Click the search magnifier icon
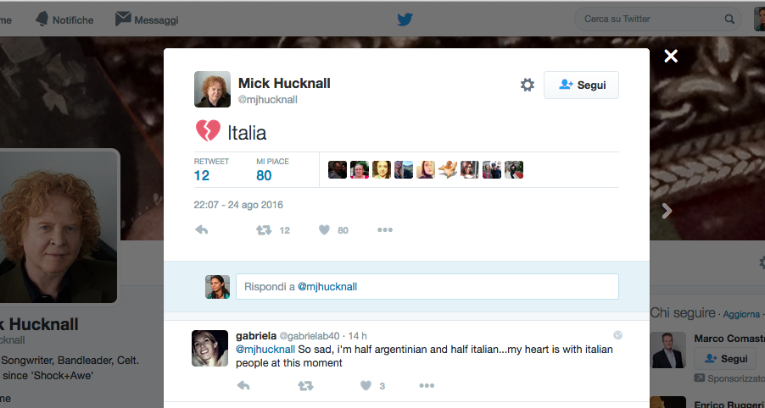 [729, 19]
